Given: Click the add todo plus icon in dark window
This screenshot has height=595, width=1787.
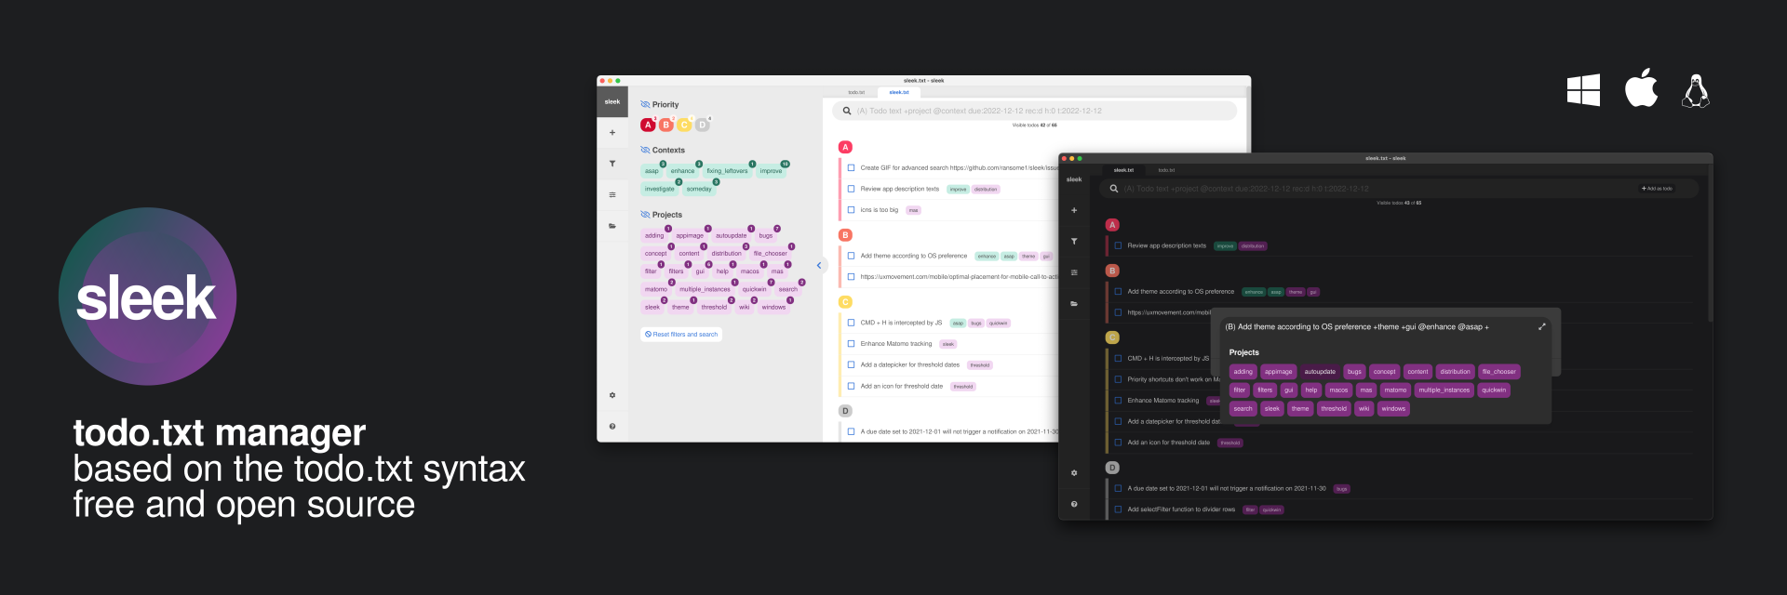Looking at the screenshot, I should pos(1074,210).
